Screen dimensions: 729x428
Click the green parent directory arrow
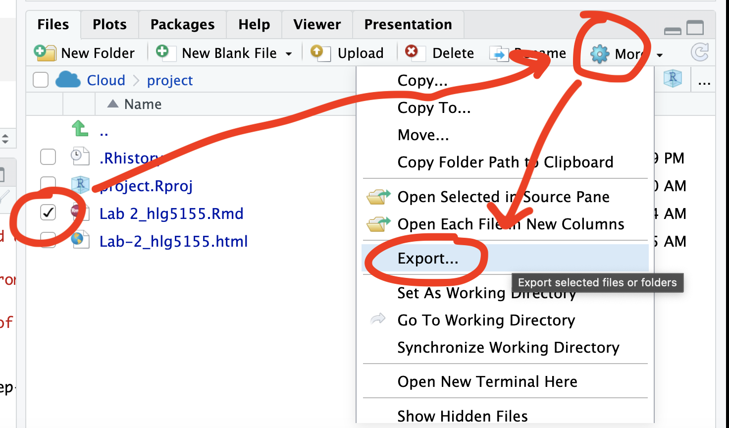pos(80,129)
